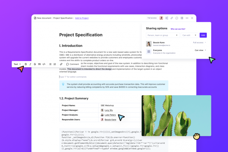This screenshot has height=152, width=228.
Task: Apply strikethrough formatting
Action: pyautogui.click(x=35, y=64)
